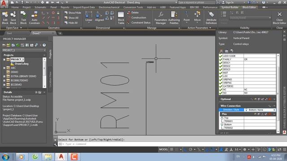287x161 pixels.
Task: Collapse the Wire Connection section
Action: pos(274,106)
